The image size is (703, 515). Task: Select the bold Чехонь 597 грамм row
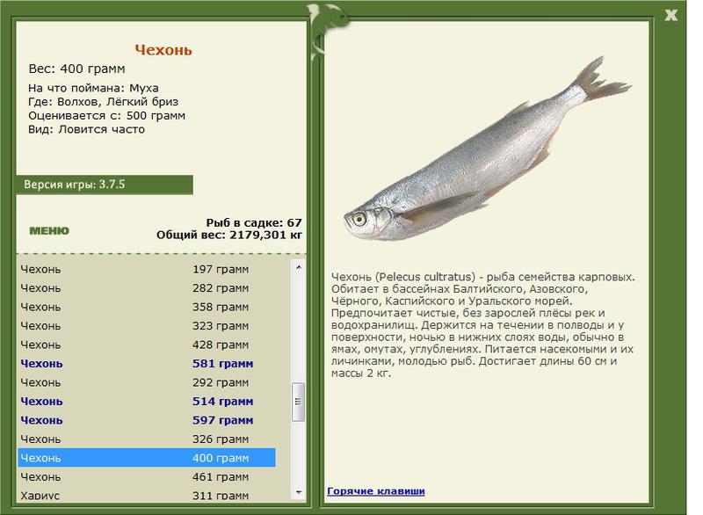coord(147,420)
